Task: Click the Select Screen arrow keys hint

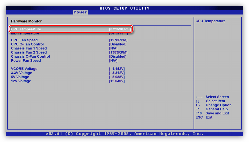Action: pyautogui.click(x=199, y=97)
